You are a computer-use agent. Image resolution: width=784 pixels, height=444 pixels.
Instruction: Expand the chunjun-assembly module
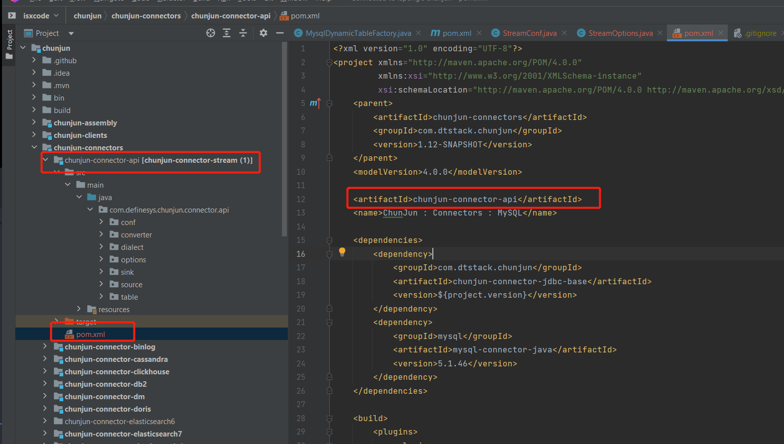(x=34, y=122)
